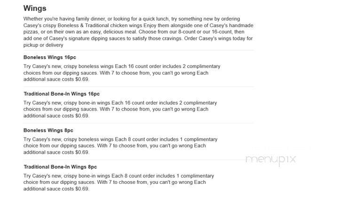355x198 pixels.
Task: Select the Boneless Wings 16pc title
Action: click(x=49, y=57)
